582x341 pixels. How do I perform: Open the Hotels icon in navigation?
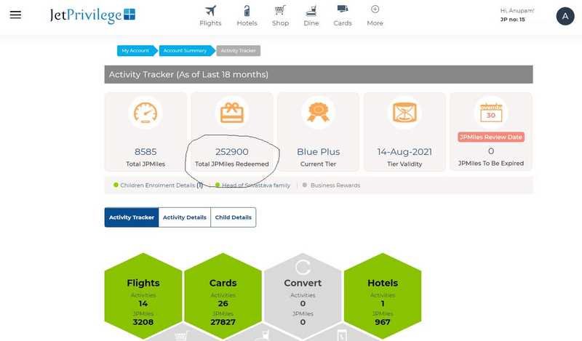tap(247, 10)
